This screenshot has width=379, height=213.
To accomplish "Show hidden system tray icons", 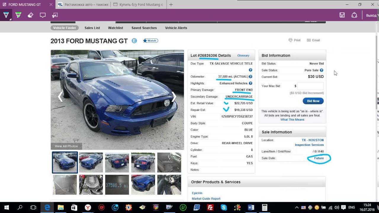I will pyautogui.click(x=297, y=207).
